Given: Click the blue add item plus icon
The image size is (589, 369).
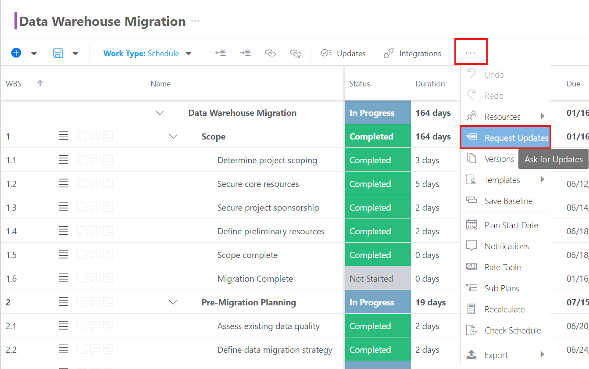Looking at the screenshot, I should click(16, 53).
